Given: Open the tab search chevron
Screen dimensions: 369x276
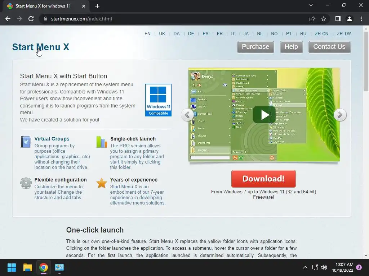Looking at the screenshot, I should tap(311, 5).
